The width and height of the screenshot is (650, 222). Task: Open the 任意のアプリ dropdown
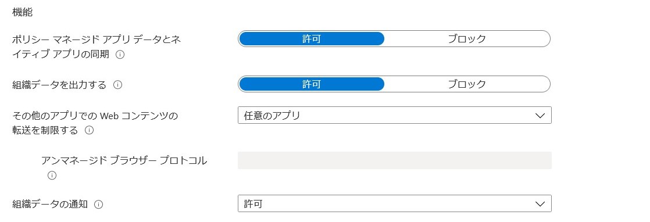[x=395, y=115]
